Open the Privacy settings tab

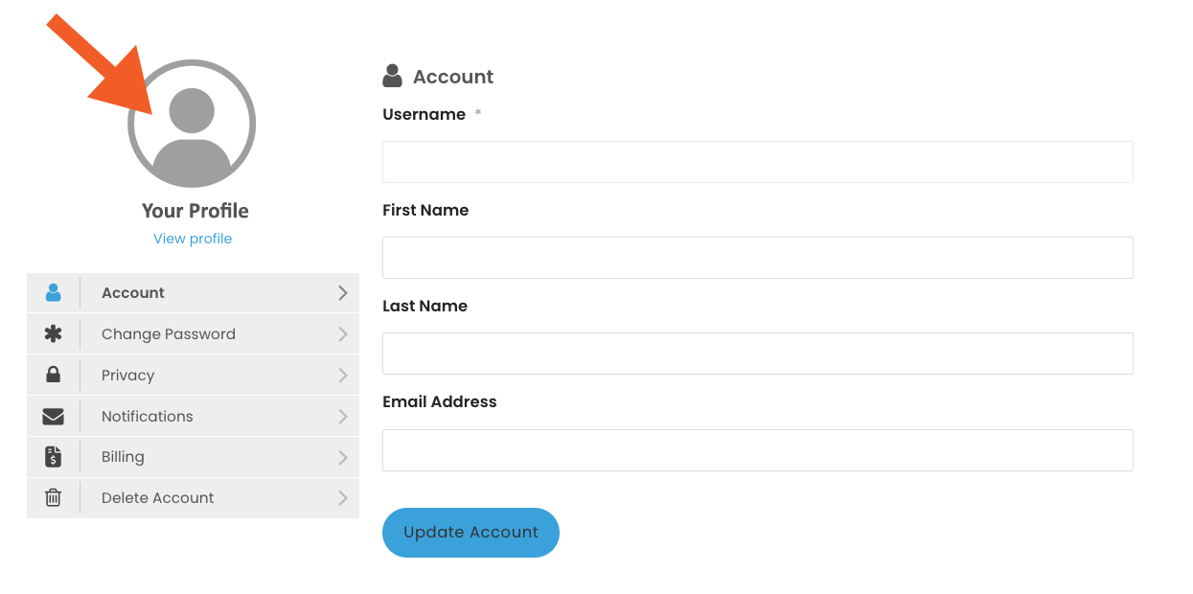(x=193, y=376)
